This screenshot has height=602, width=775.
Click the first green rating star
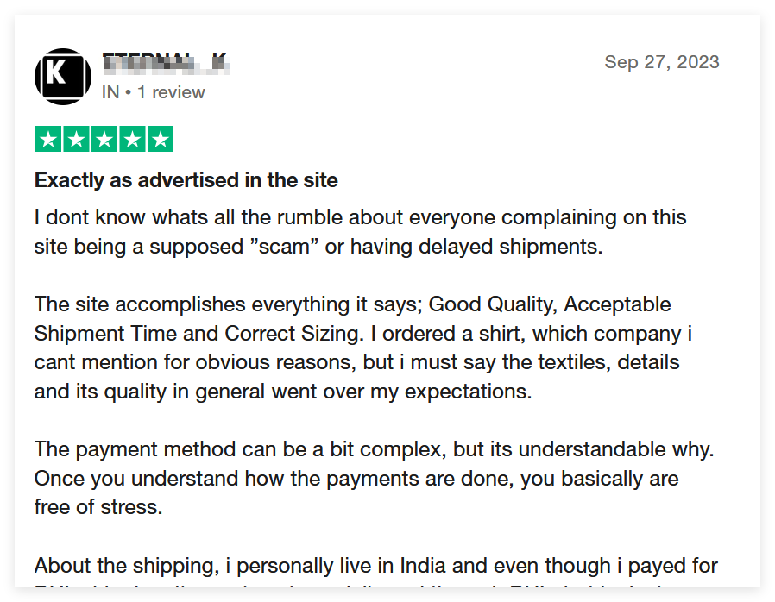pyautogui.click(x=48, y=139)
